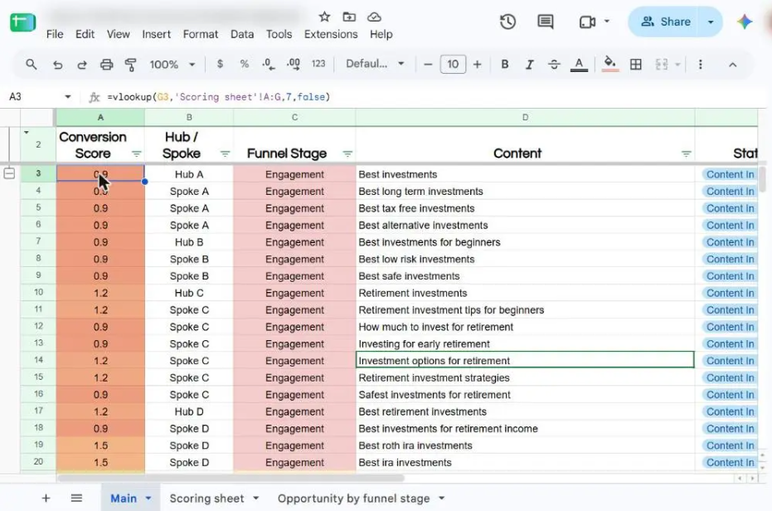
Task: Open the zoom level dropdown
Action: click(172, 65)
